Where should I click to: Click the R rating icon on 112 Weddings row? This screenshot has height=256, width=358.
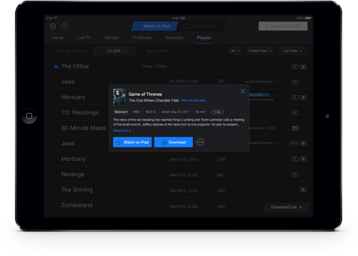tap(295, 113)
